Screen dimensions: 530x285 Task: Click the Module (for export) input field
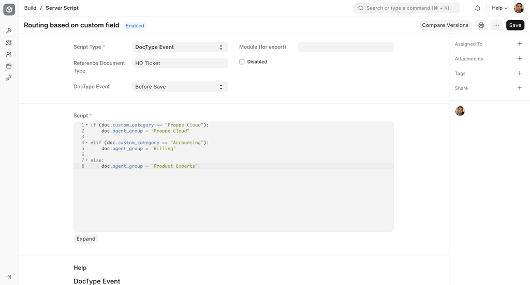(x=346, y=47)
